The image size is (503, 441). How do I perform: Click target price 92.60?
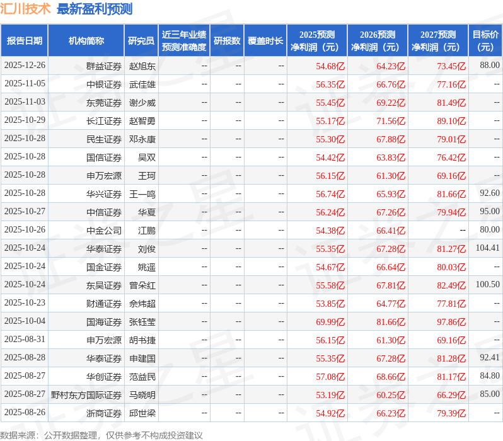tap(490, 193)
